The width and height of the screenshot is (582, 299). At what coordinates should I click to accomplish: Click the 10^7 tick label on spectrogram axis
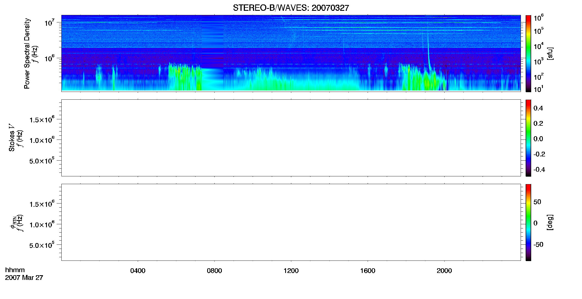49,22
